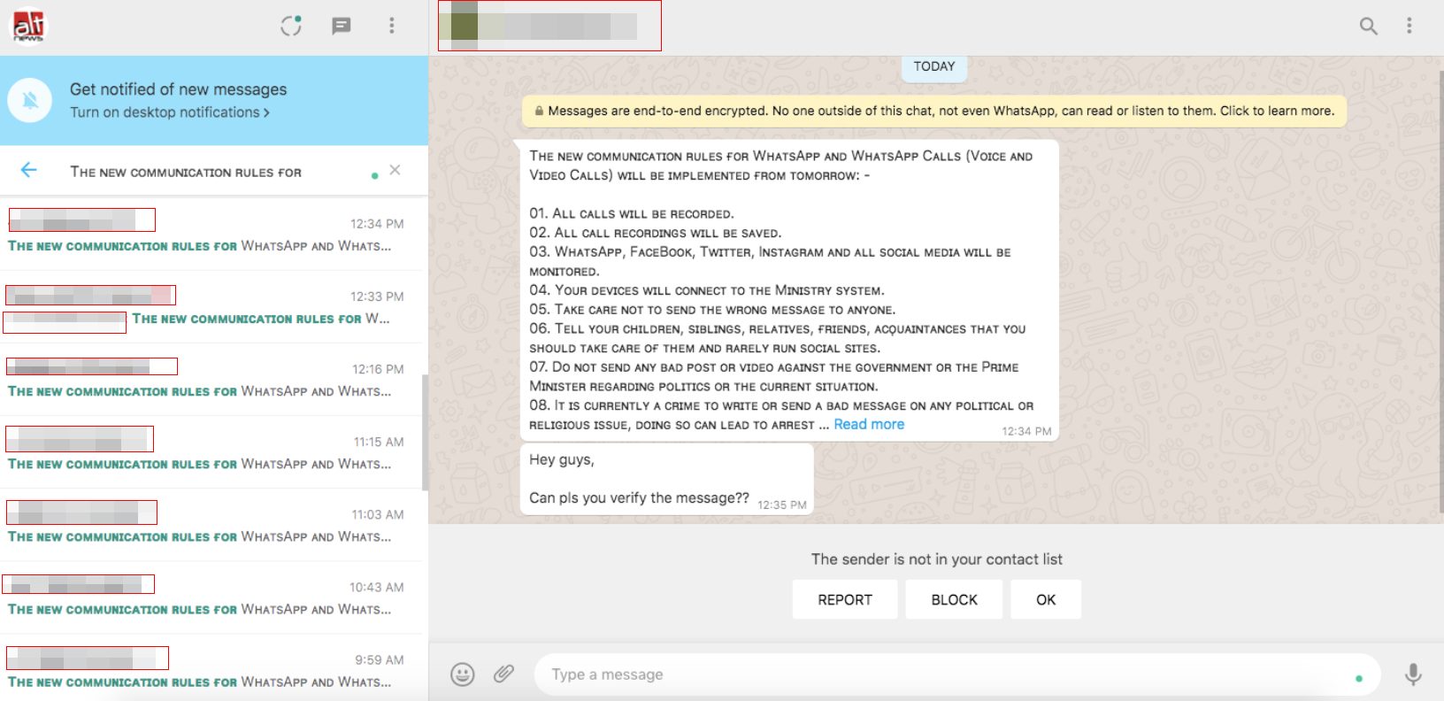Open chat result from 11:03 AM

point(212,525)
